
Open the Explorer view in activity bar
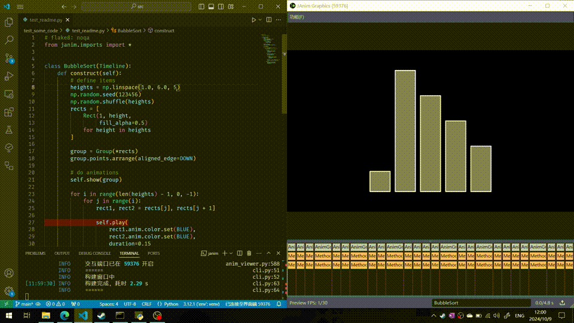coord(9,22)
